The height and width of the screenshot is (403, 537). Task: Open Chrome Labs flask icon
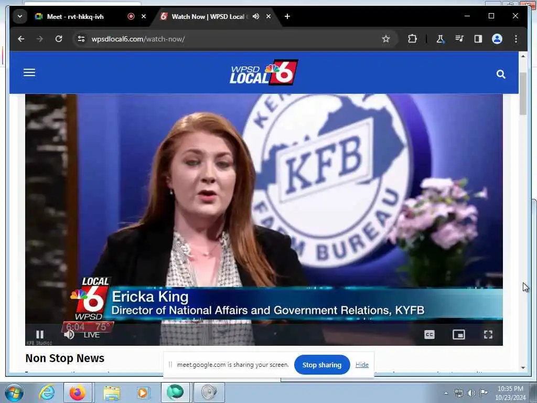(x=440, y=39)
